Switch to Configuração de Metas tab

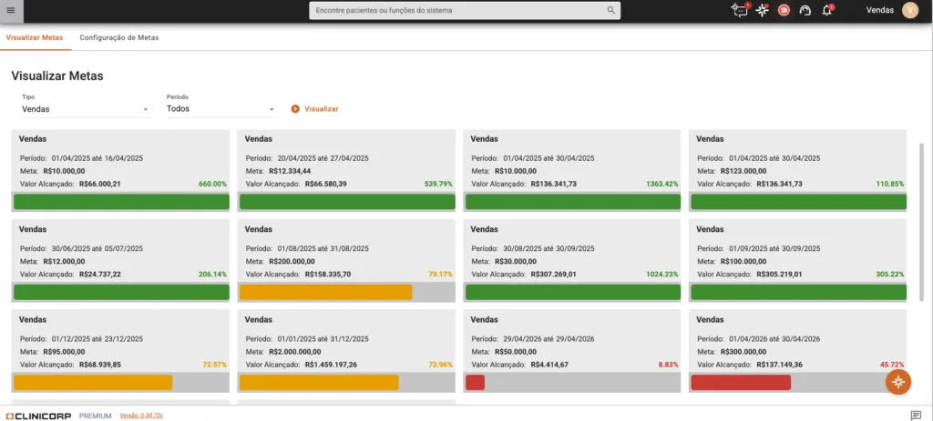click(119, 37)
